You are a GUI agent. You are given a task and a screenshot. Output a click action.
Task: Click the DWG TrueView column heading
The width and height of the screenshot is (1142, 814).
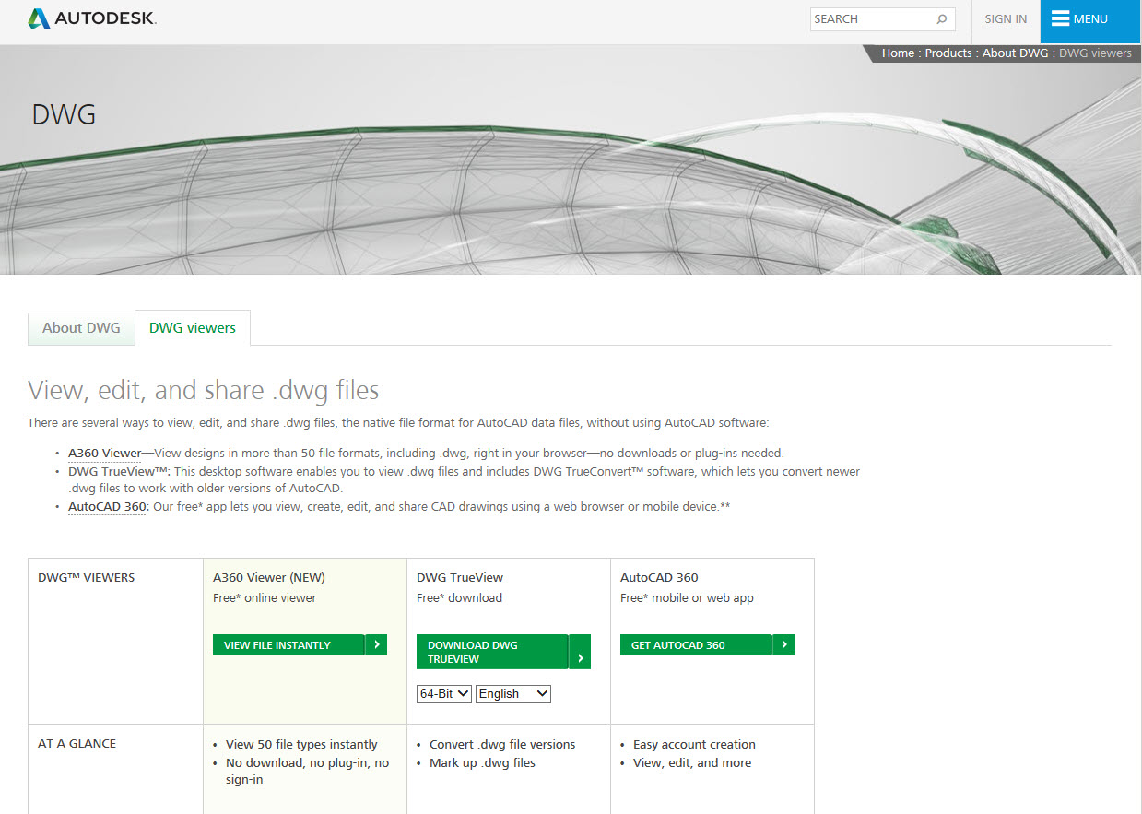[x=460, y=577]
